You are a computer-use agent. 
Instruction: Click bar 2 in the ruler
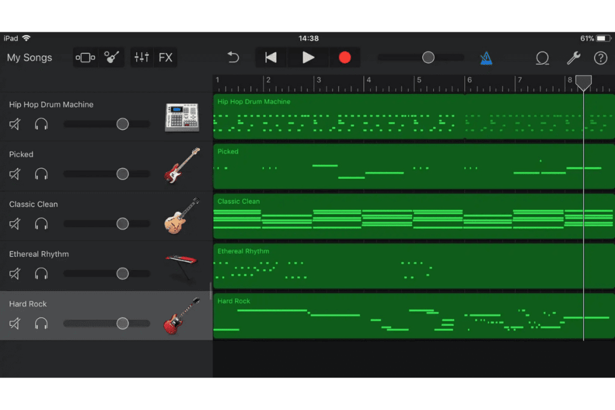(268, 80)
